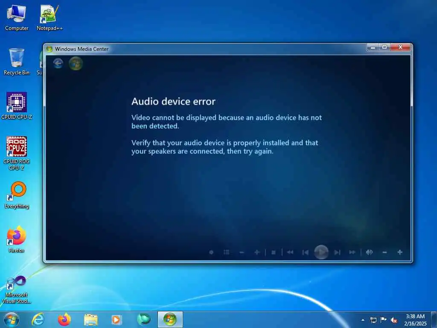
Task: Maximize the Windows Media Center window
Action: click(385, 47)
